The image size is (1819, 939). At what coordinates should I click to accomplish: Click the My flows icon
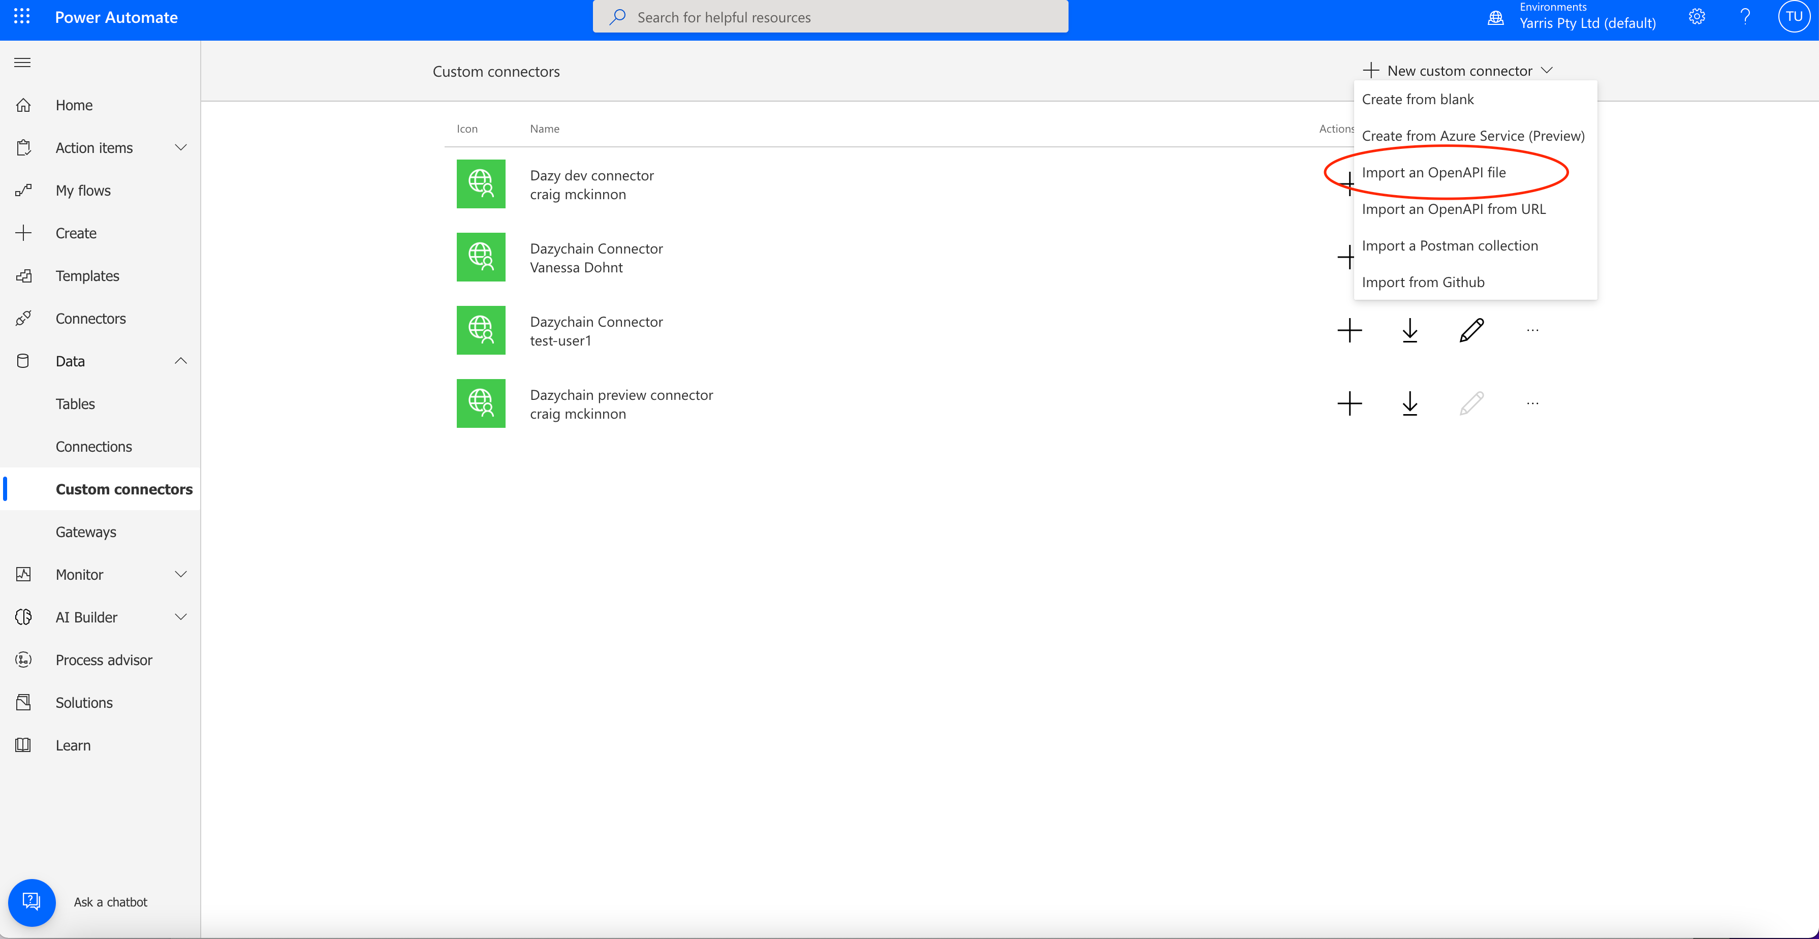23,191
